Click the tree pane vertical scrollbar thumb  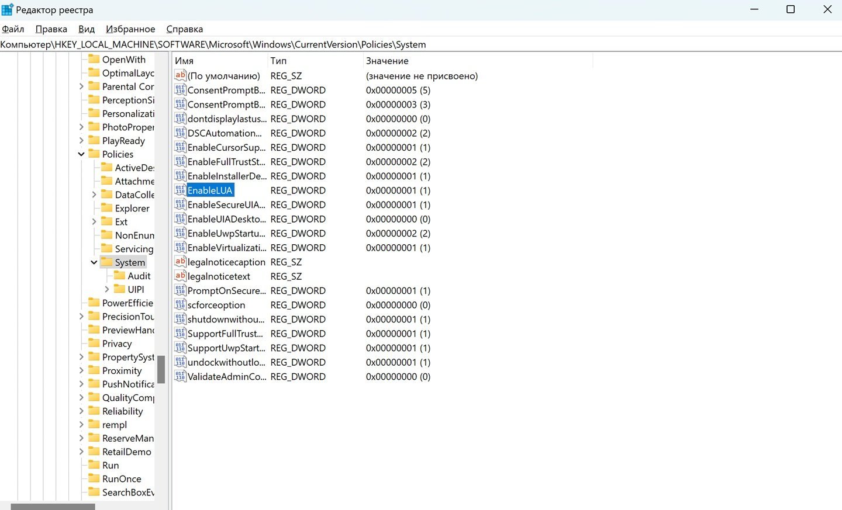pos(161,369)
